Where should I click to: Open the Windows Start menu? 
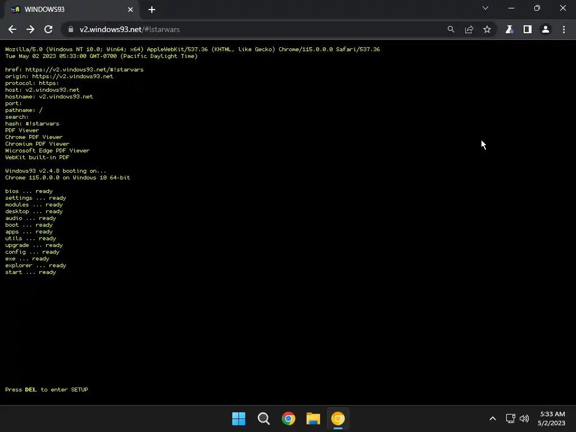point(238,418)
